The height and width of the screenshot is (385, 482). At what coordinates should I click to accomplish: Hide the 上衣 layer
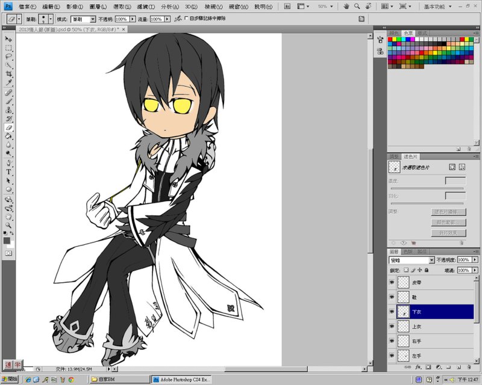click(x=392, y=326)
